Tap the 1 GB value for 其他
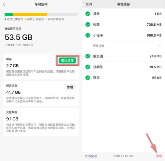Image resolution: width=165 pixels, height=161 pixels. pos(158,14)
